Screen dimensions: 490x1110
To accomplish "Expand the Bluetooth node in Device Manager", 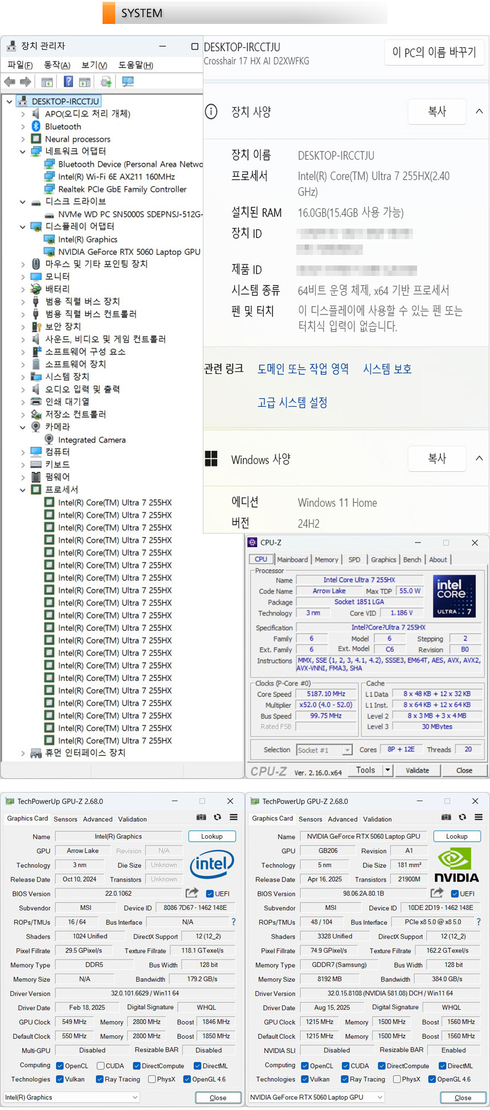I will [x=23, y=126].
